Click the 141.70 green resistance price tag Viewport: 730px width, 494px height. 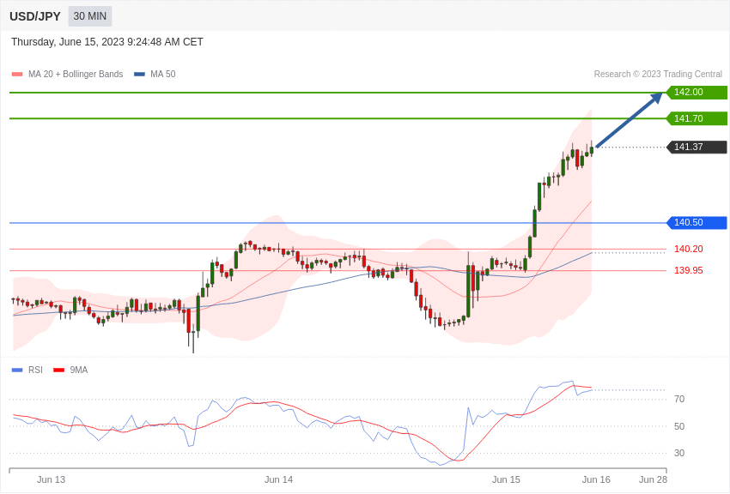point(696,118)
